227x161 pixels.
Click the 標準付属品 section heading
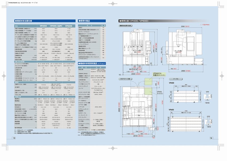pyautogui.click(x=84, y=21)
